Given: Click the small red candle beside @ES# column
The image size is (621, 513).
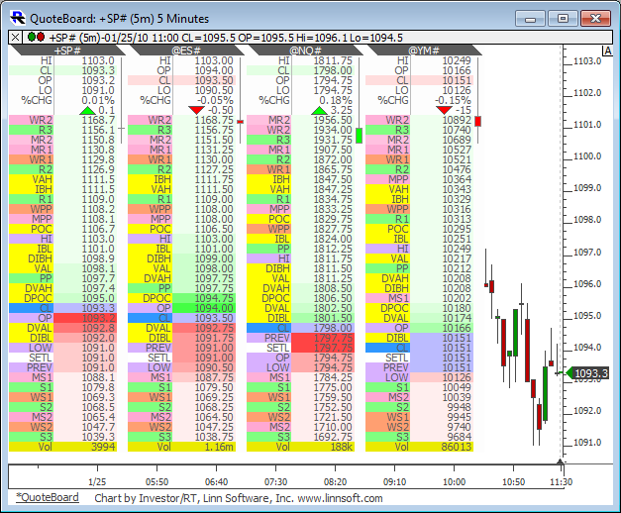Looking at the screenshot, I should pos(240,121).
